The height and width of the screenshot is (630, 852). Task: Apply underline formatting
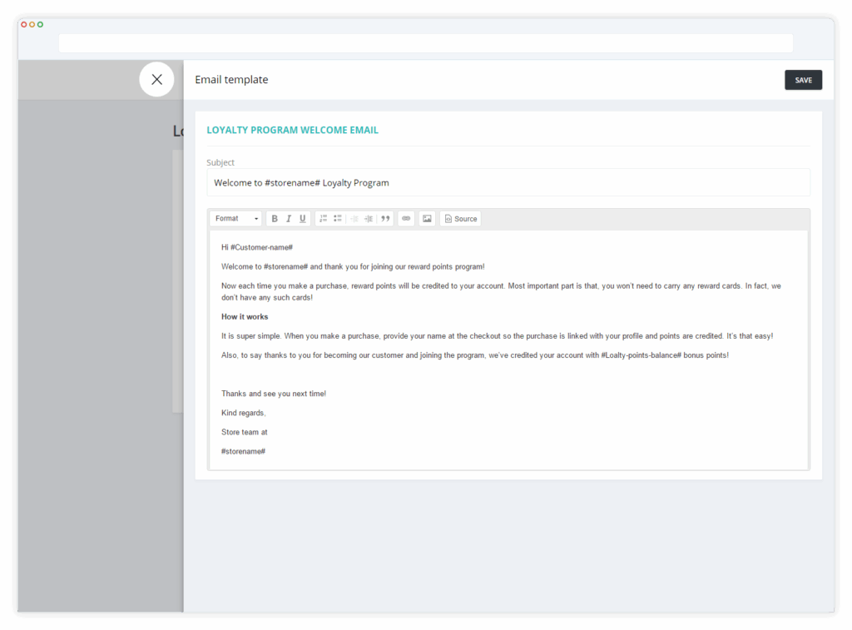[303, 219]
